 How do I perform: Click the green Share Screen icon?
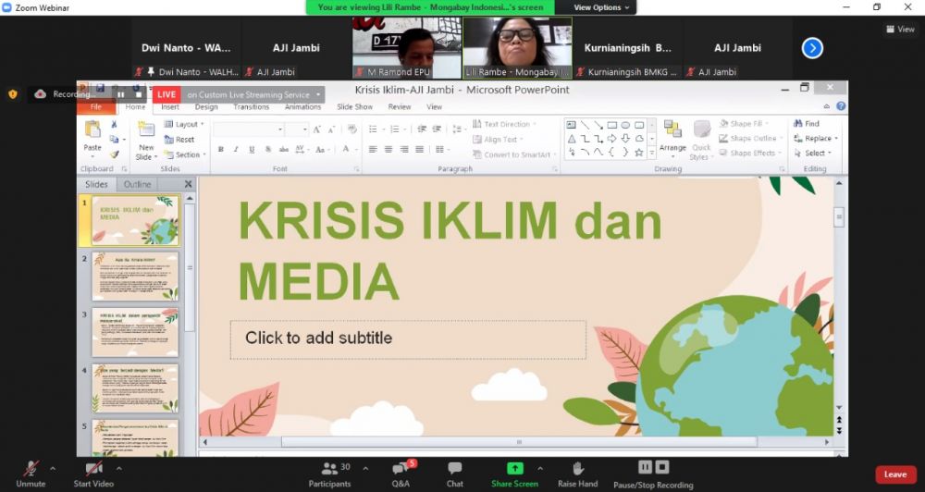(514, 468)
